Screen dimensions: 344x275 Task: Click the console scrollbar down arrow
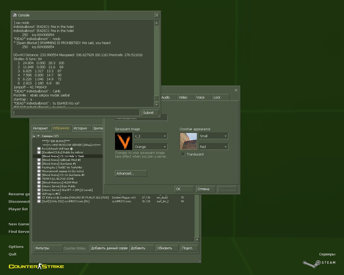[156, 104]
